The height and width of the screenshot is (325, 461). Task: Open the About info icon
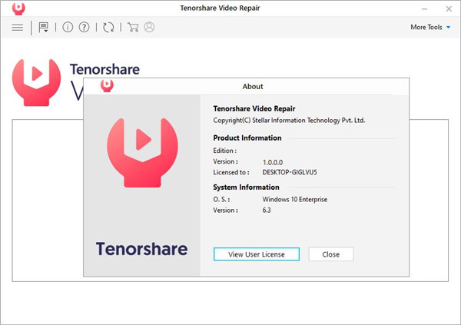coord(68,27)
